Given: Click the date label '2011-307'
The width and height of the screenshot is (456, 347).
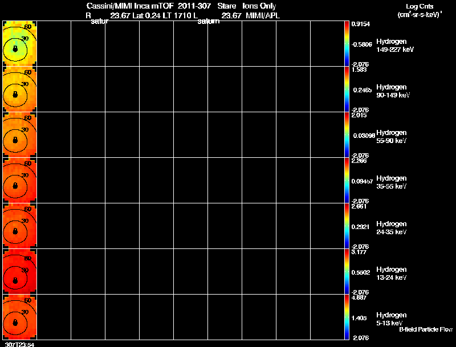Looking at the screenshot, I should tap(194, 6).
